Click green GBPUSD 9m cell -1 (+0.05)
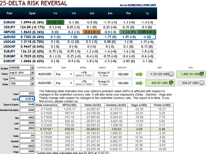 click(x=128, y=32)
